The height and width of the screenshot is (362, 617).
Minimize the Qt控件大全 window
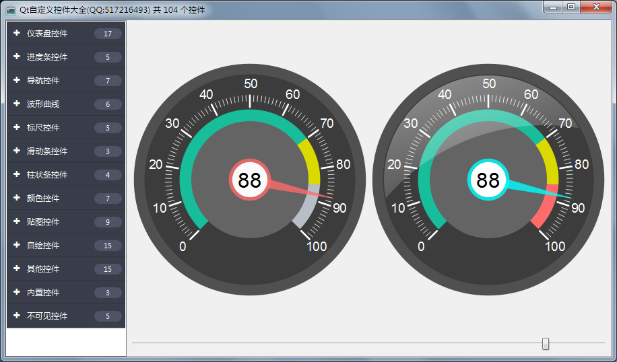[553, 7]
